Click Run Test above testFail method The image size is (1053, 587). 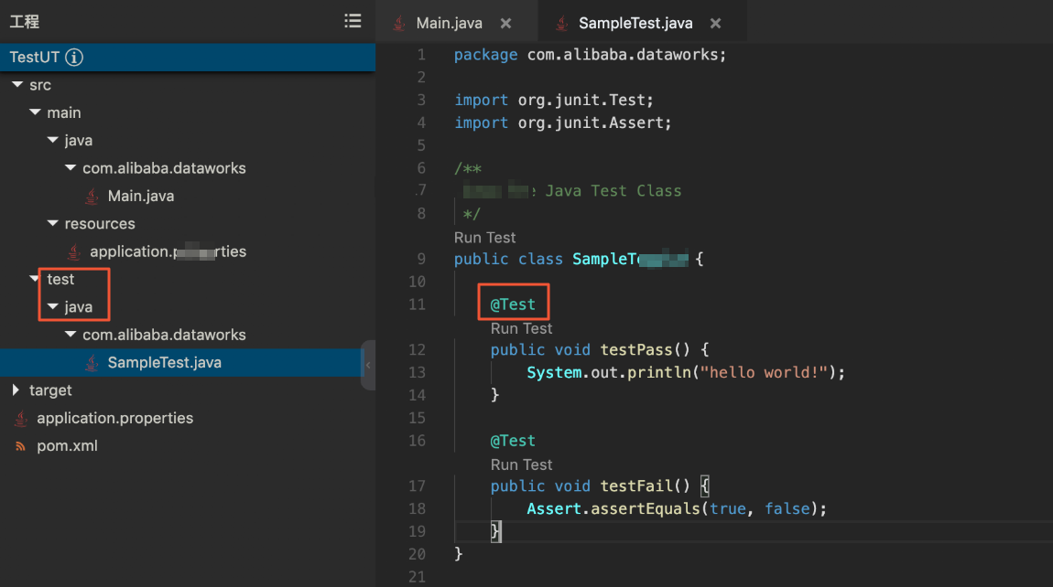click(x=521, y=464)
